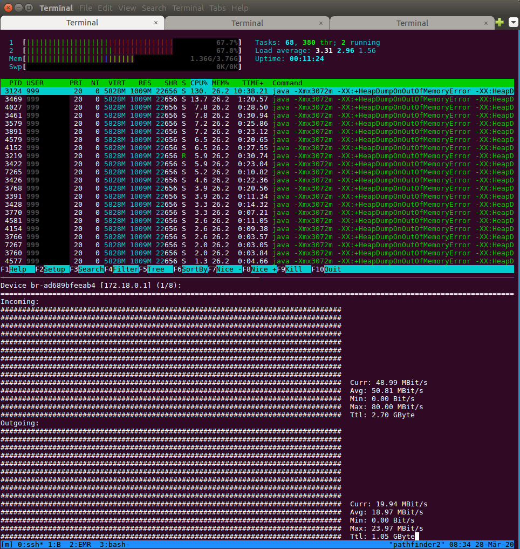Sort by the MEM% column header
Image resolution: width=520 pixels, height=549 pixels.
point(221,83)
